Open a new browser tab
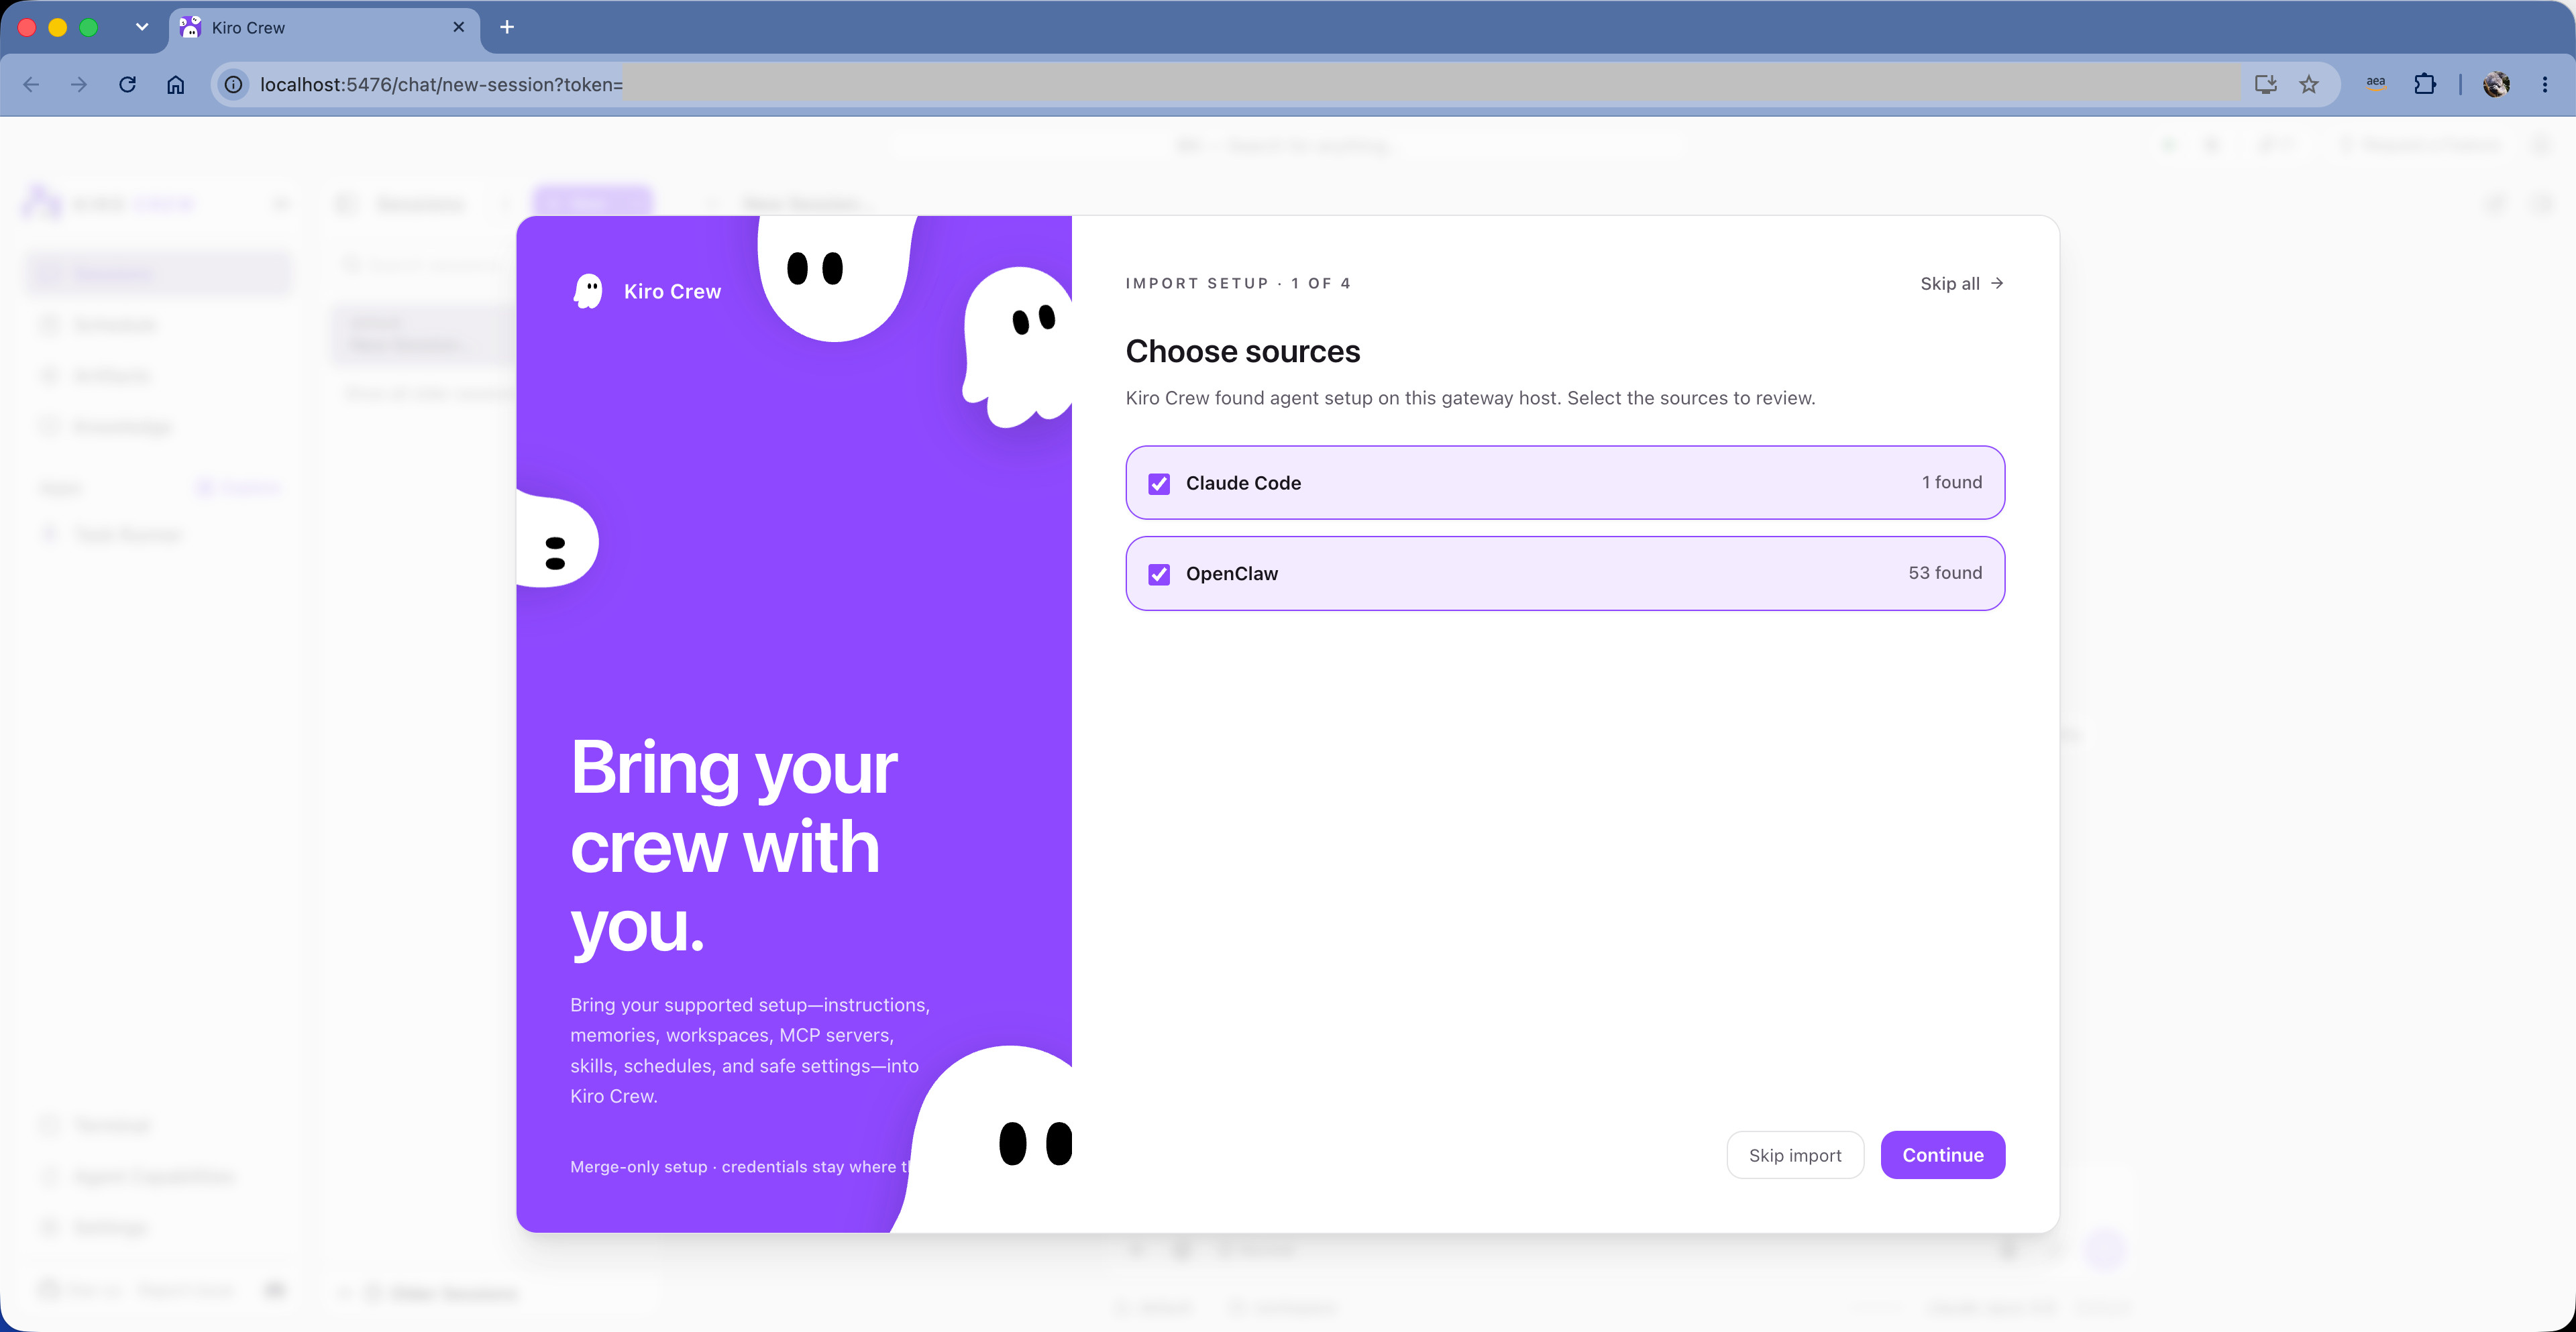2576x1332 pixels. coord(507,27)
